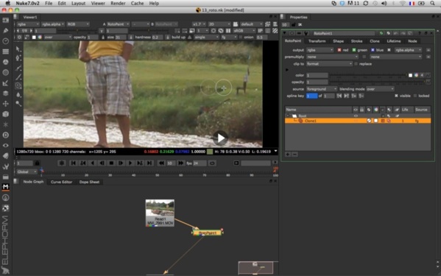Click the M plugin toolbar icon
This screenshot has height=276, width=441.
tap(6, 187)
